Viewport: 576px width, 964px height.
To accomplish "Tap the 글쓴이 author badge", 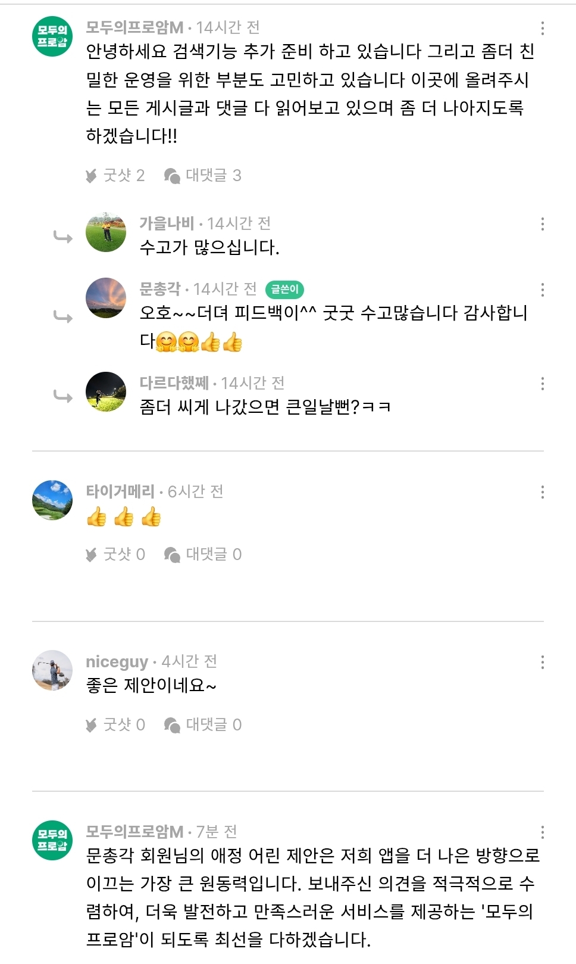I will 284,290.
